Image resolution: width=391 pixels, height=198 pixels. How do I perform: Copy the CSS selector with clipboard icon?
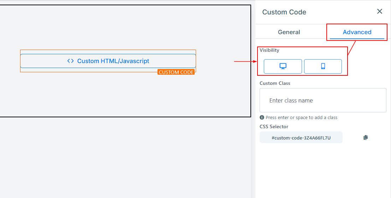[x=366, y=137]
